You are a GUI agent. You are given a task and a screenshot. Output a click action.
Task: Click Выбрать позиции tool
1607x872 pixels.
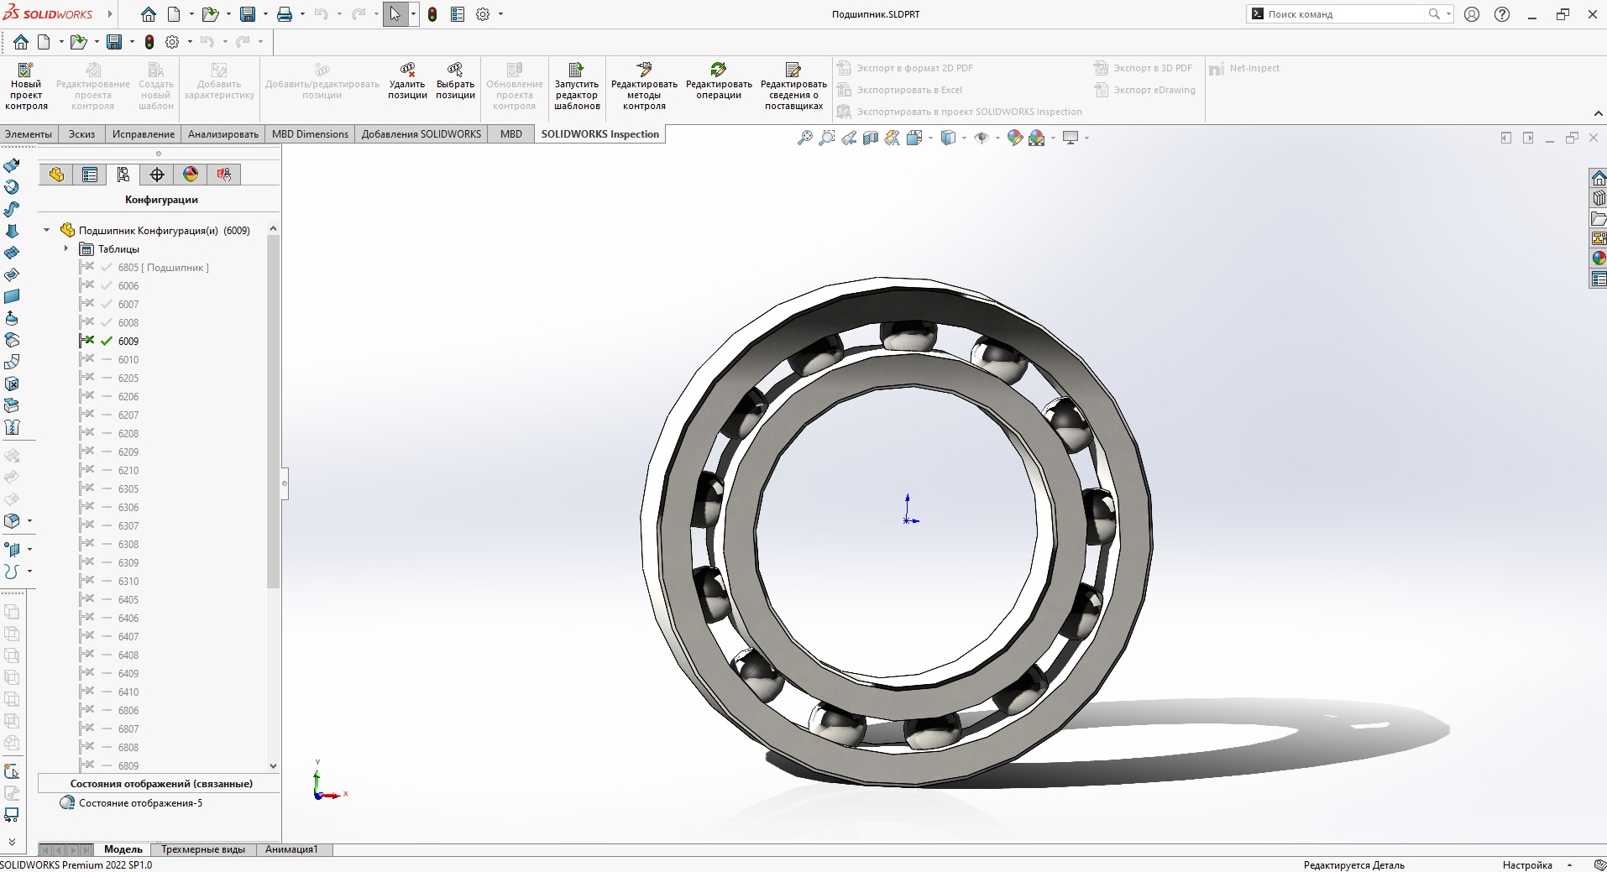coord(455,81)
